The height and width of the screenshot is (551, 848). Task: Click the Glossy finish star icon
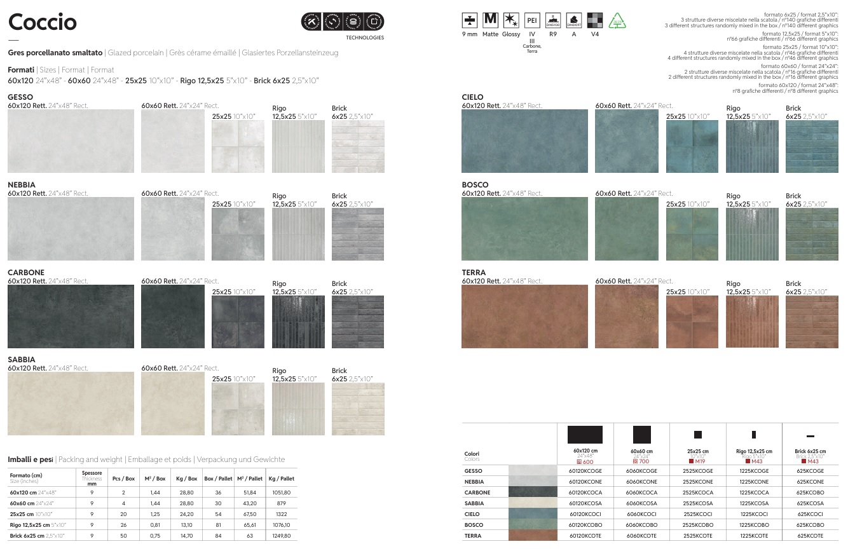point(510,20)
